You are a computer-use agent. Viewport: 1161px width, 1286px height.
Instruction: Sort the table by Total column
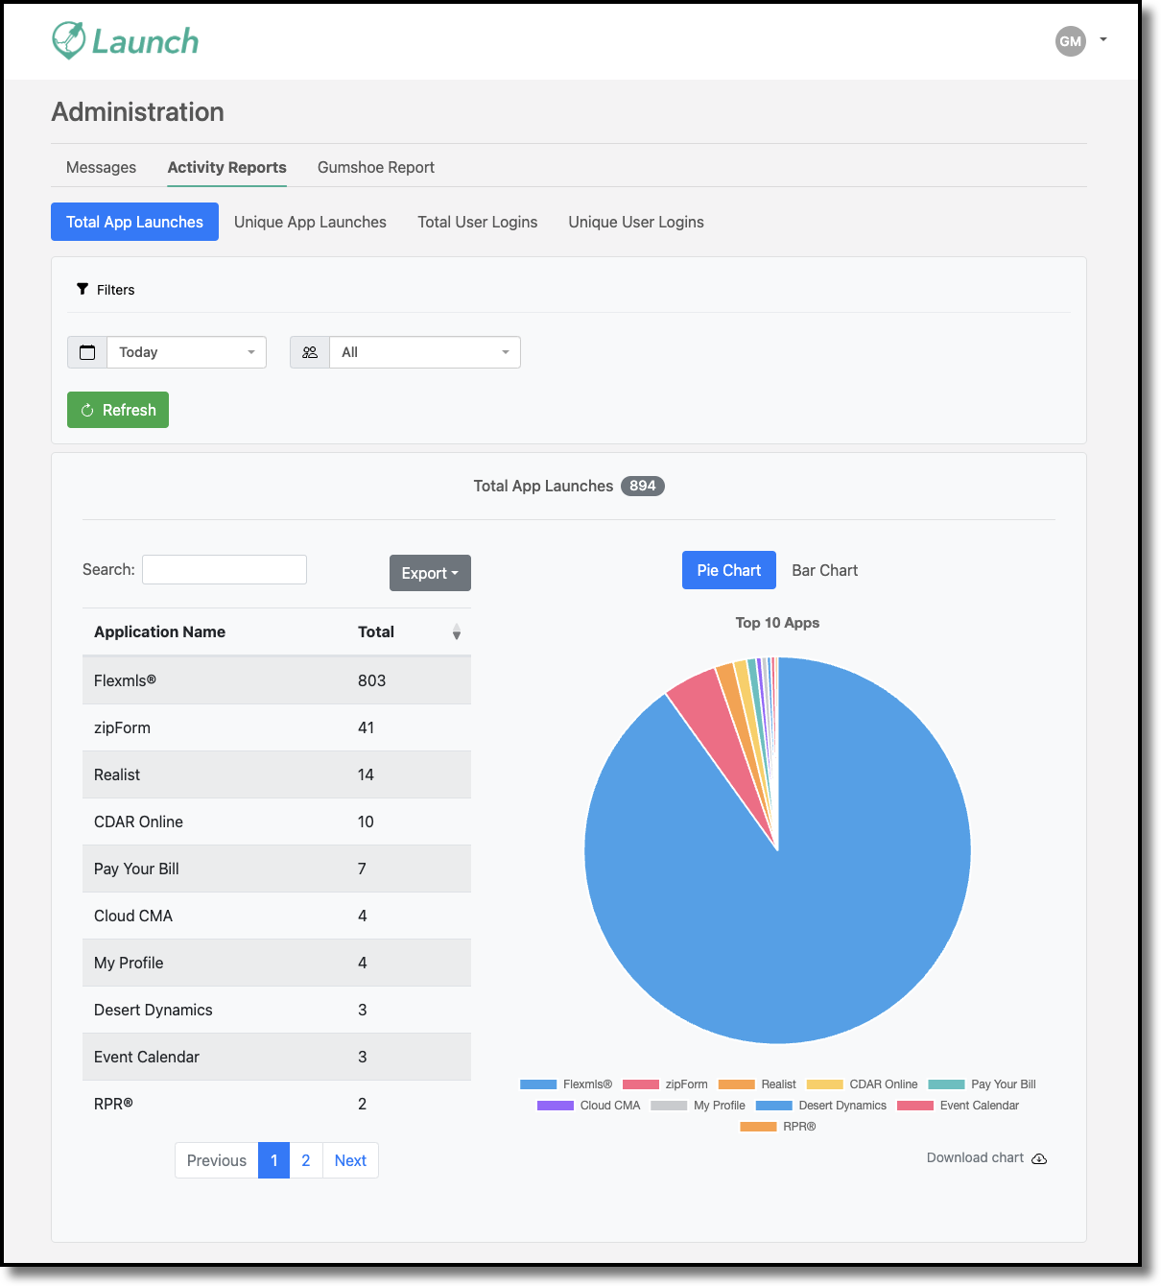[x=376, y=631]
